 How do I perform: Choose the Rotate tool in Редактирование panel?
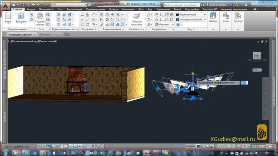point(112,19)
